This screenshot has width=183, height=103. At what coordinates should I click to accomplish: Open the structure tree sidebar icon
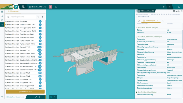click(x=2, y=16)
